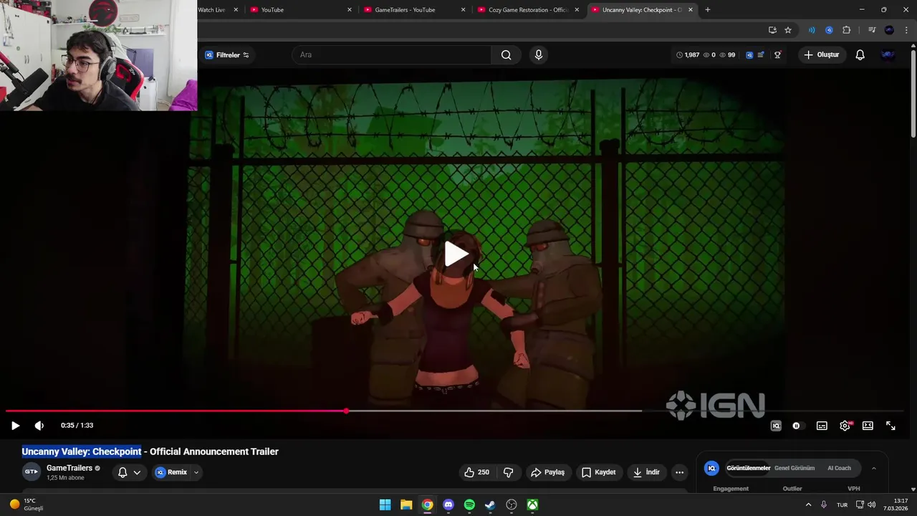Click the install app icon in address bar
The height and width of the screenshot is (516, 917).
click(772, 30)
